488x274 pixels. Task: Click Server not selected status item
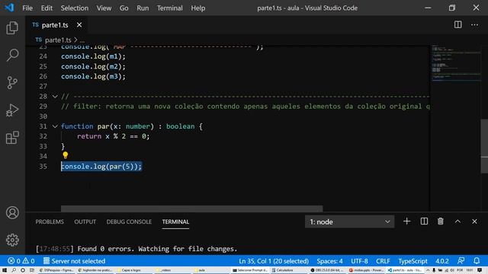click(x=74, y=261)
